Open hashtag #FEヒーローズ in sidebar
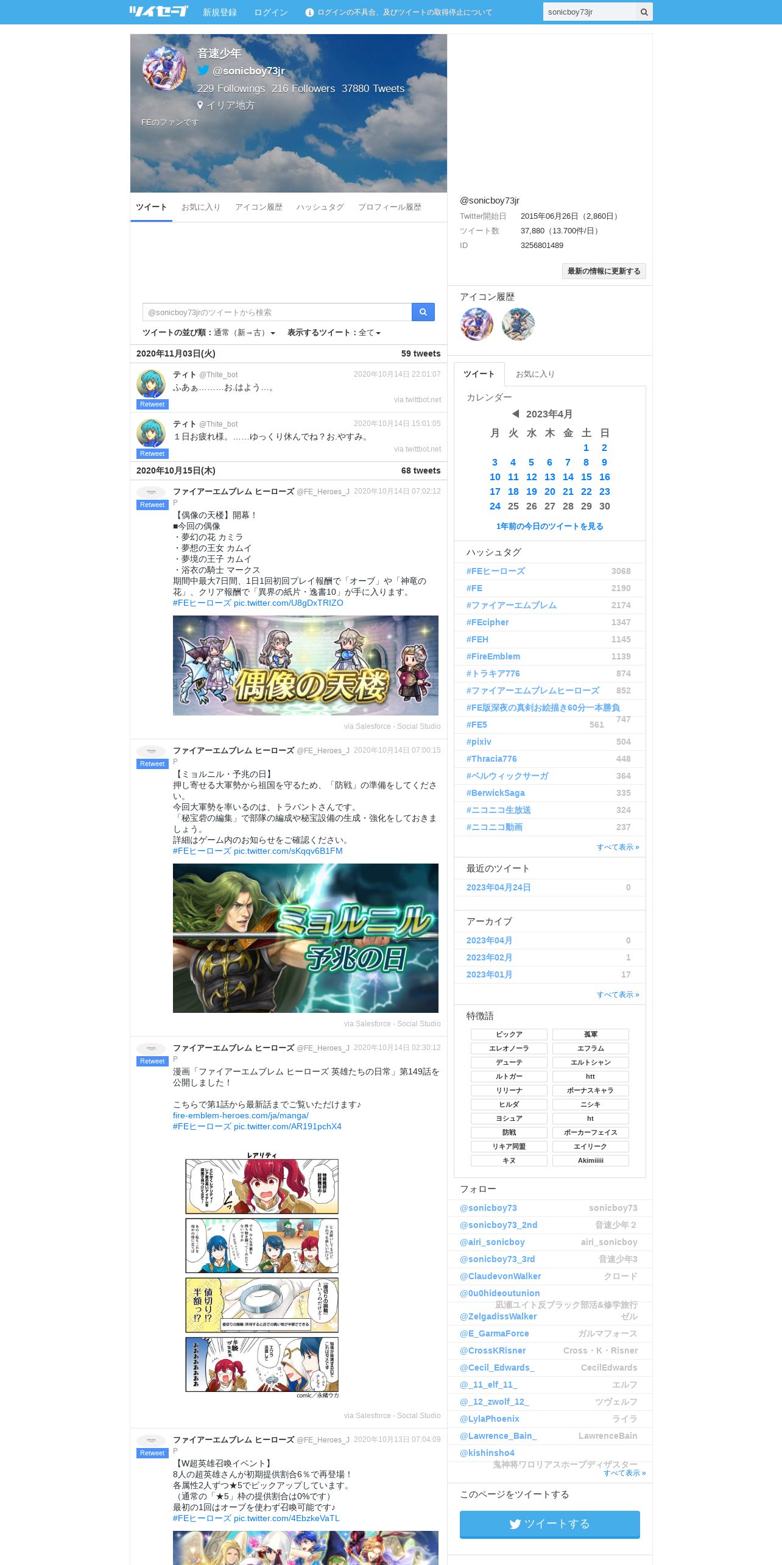The height and width of the screenshot is (1565, 782). (496, 571)
